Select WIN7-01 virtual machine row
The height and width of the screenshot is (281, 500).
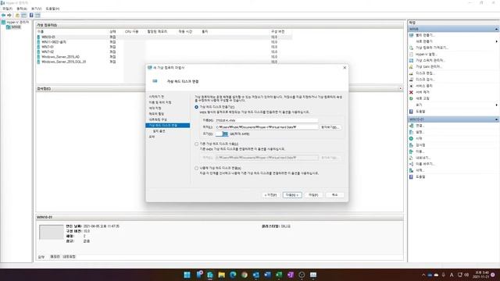click(164, 47)
